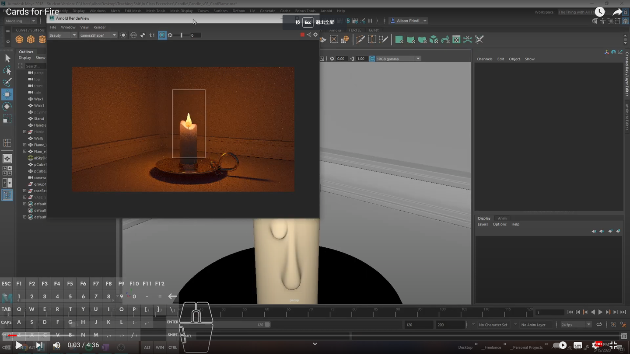Screen dimensions: 630x354
Task: Toggle the crop region render button
Action: tap(162, 35)
